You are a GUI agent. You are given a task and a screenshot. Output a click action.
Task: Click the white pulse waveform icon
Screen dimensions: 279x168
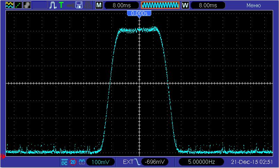(53, 5)
